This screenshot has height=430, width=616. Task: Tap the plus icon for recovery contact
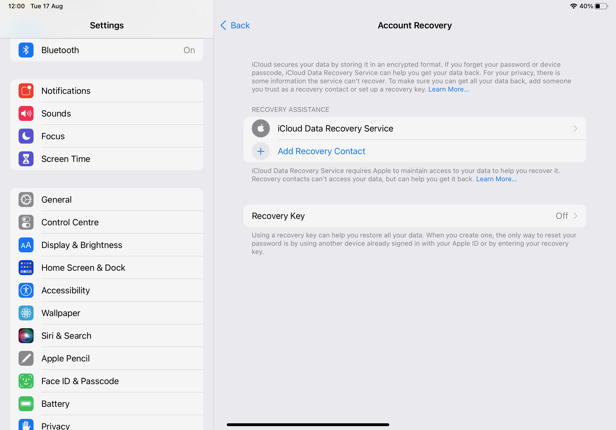[261, 151]
